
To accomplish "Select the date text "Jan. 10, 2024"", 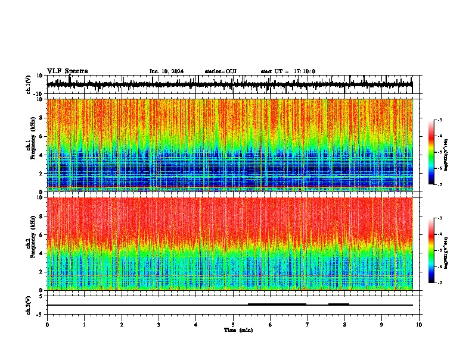I will click(x=166, y=71).
